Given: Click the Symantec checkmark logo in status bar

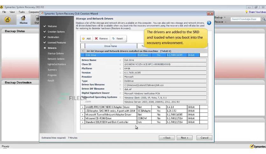Looking at the screenshot, I should [252, 146].
